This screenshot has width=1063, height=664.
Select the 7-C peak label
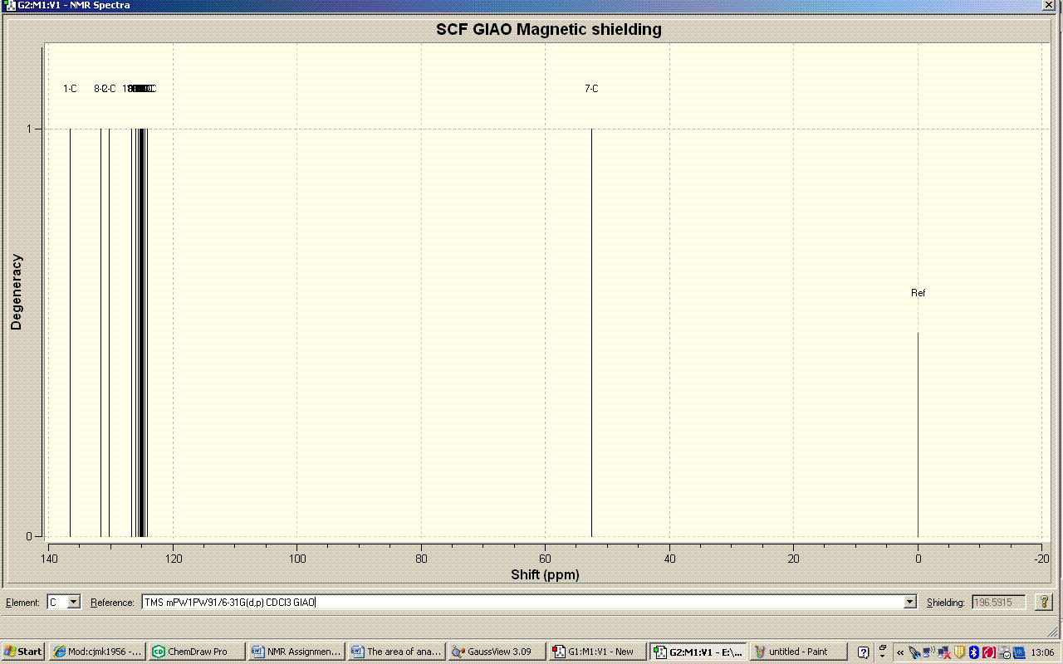(x=591, y=89)
